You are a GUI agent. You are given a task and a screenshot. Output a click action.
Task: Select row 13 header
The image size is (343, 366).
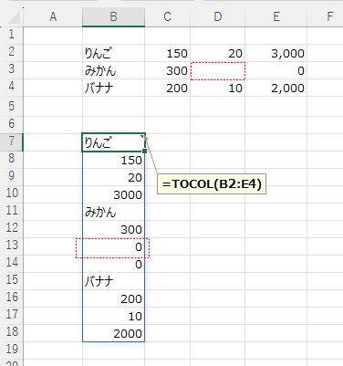point(12,246)
